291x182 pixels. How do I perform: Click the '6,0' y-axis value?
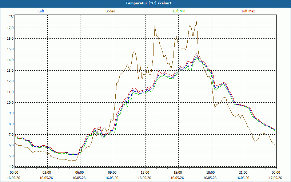11,145
